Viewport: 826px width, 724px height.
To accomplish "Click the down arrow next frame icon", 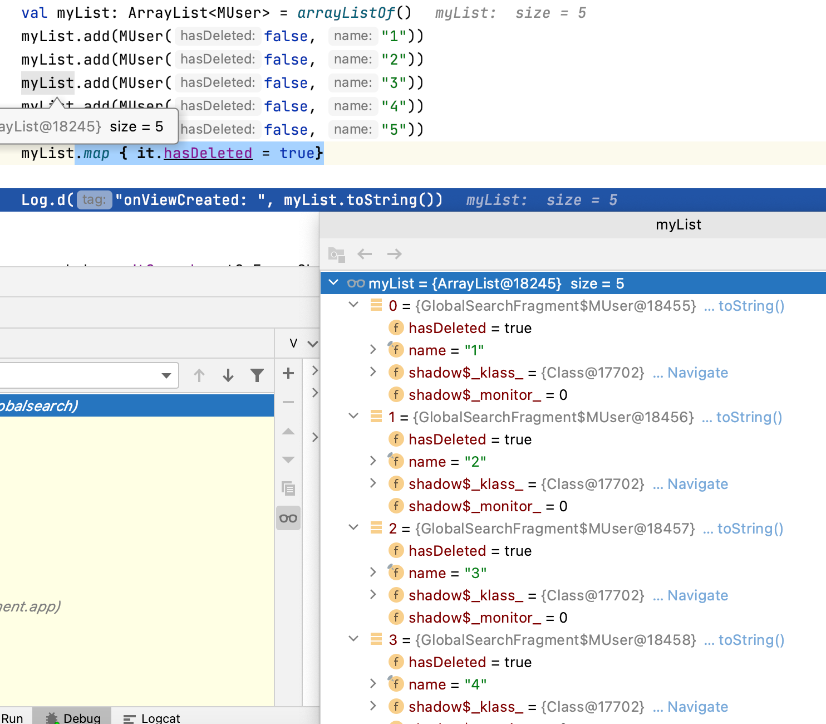I will pos(228,375).
